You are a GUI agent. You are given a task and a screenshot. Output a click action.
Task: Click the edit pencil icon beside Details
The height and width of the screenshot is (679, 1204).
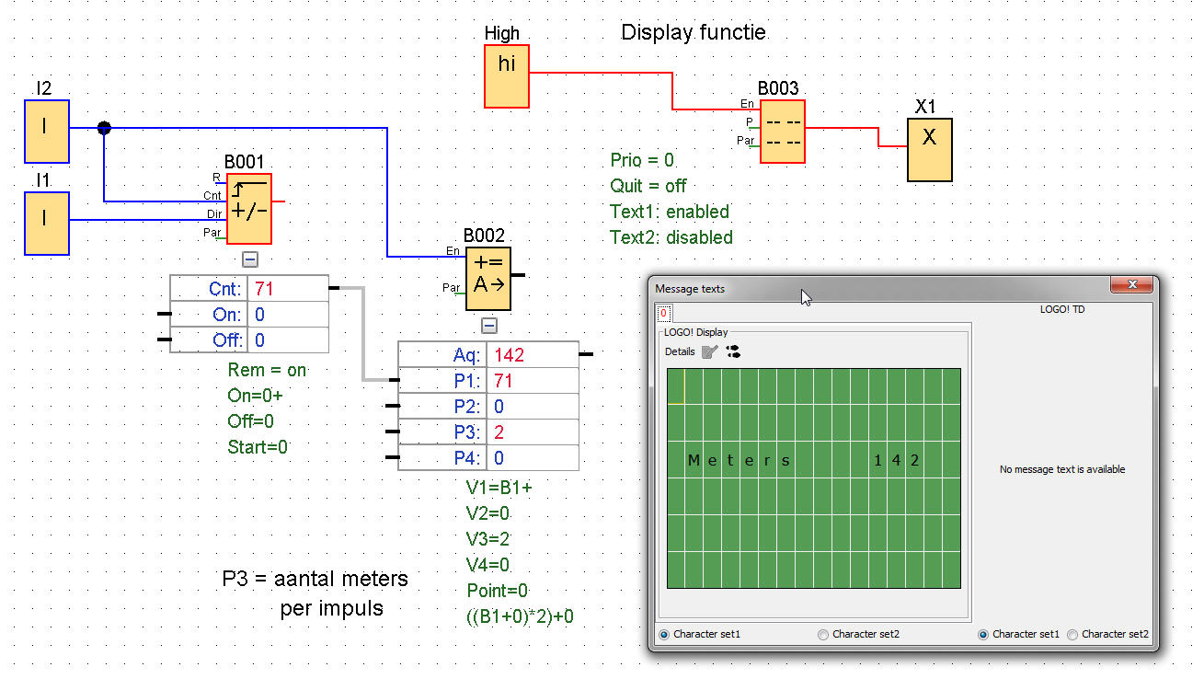tap(709, 351)
